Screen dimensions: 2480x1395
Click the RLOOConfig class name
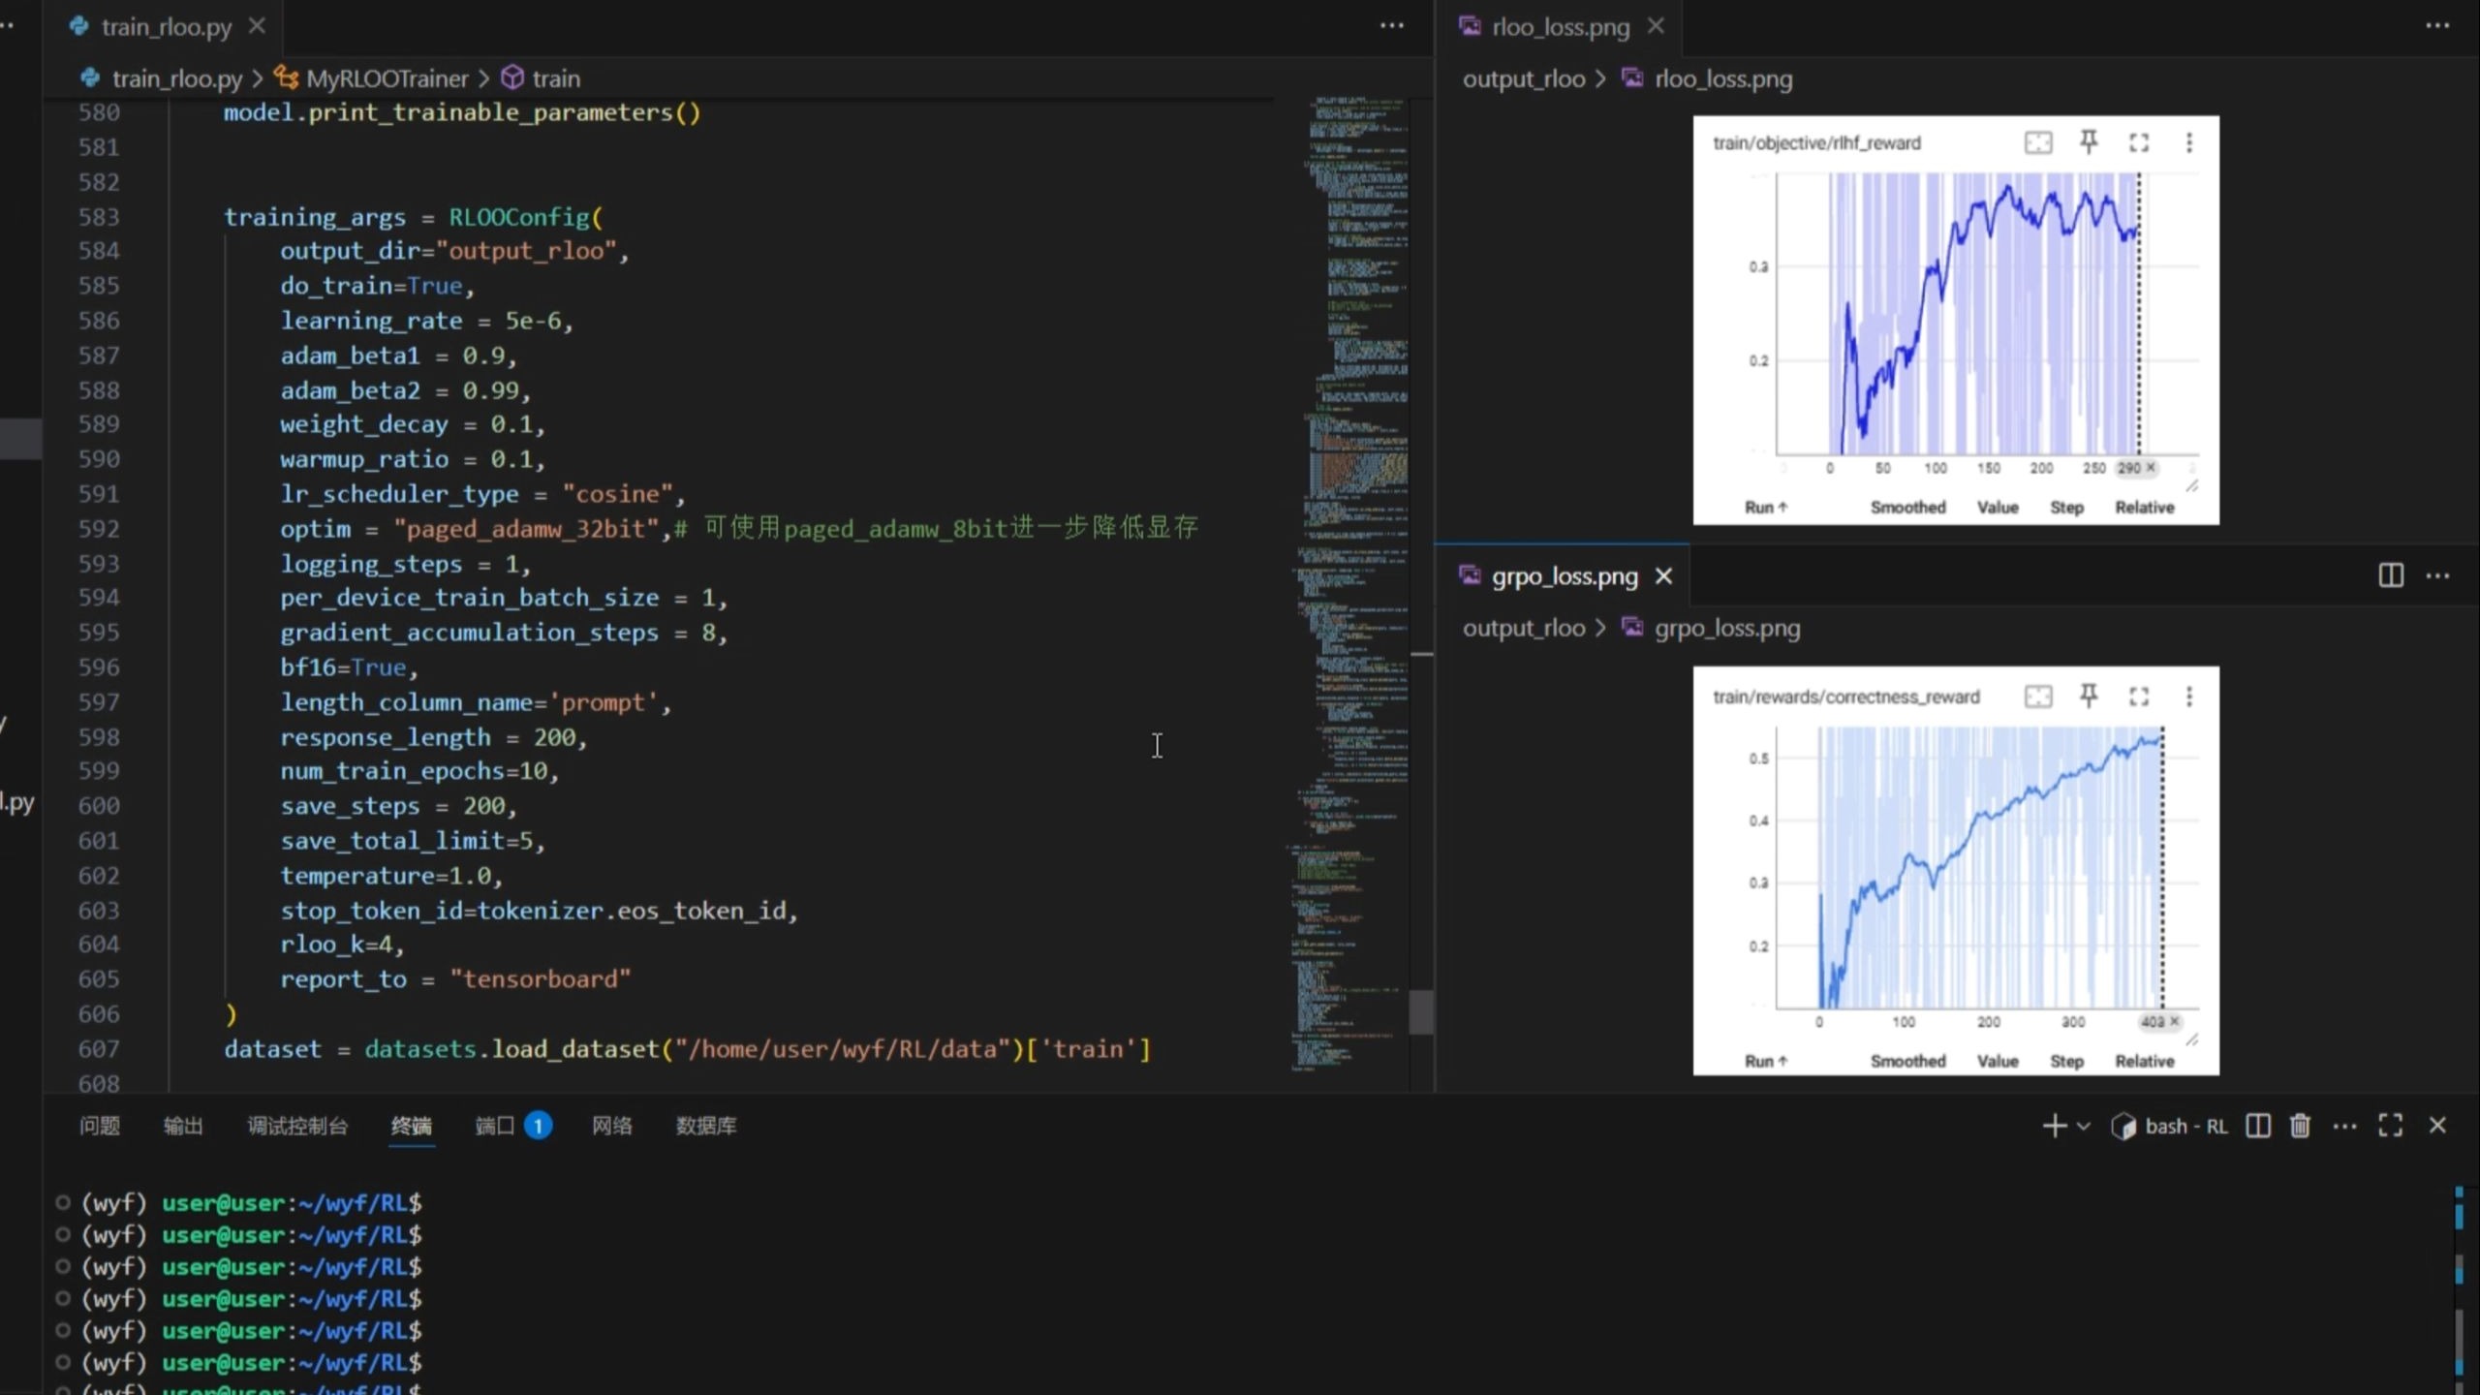(x=518, y=217)
